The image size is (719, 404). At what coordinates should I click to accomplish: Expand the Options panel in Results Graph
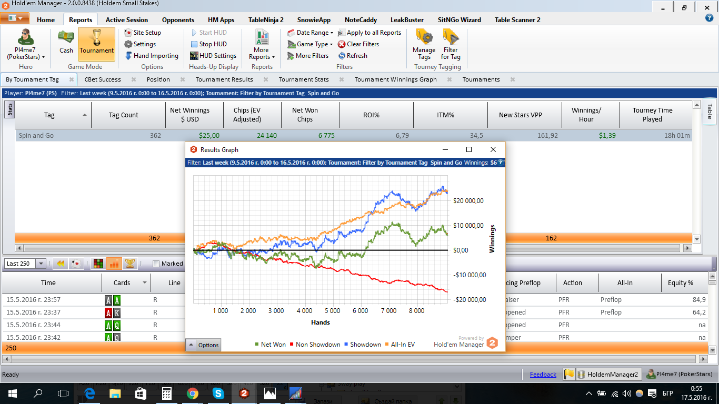point(203,345)
